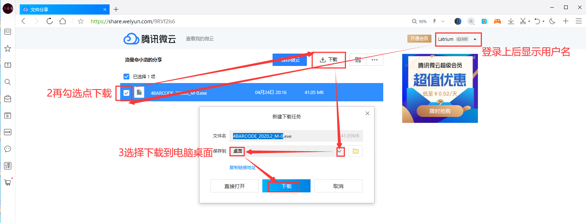Show the QR code for this share

[x=358, y=60]
